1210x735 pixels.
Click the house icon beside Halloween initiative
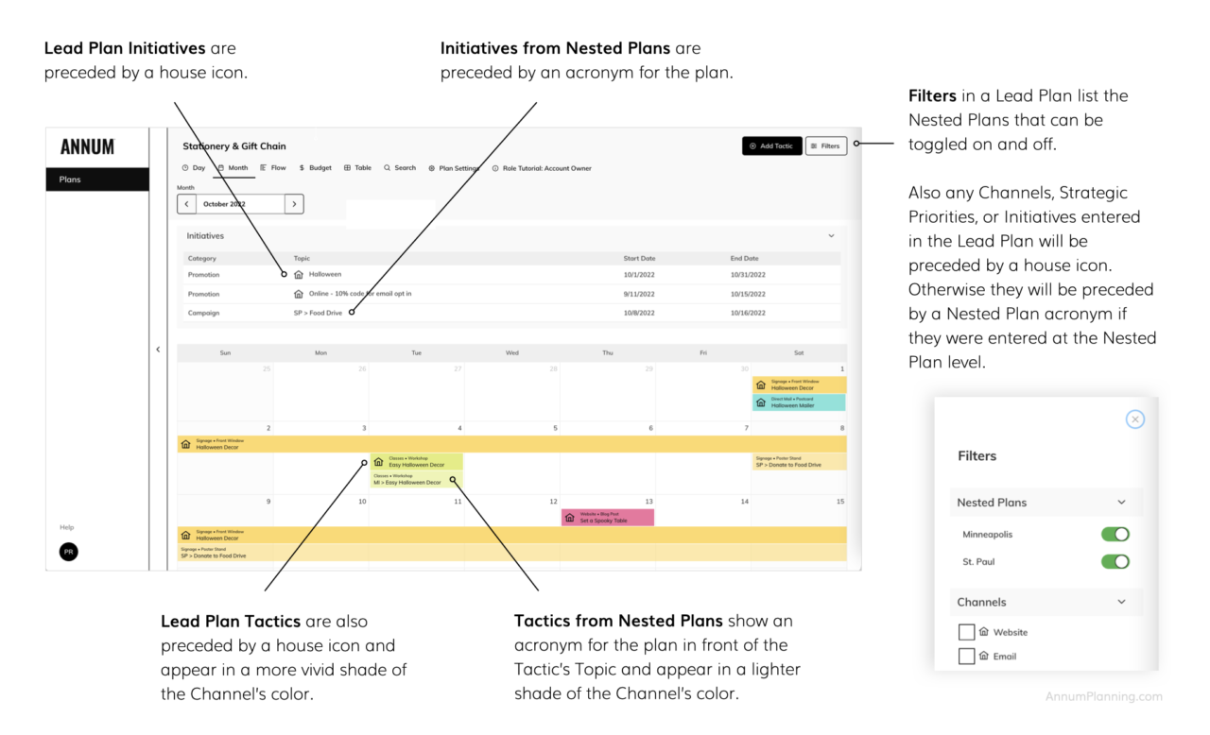(301, 273)
